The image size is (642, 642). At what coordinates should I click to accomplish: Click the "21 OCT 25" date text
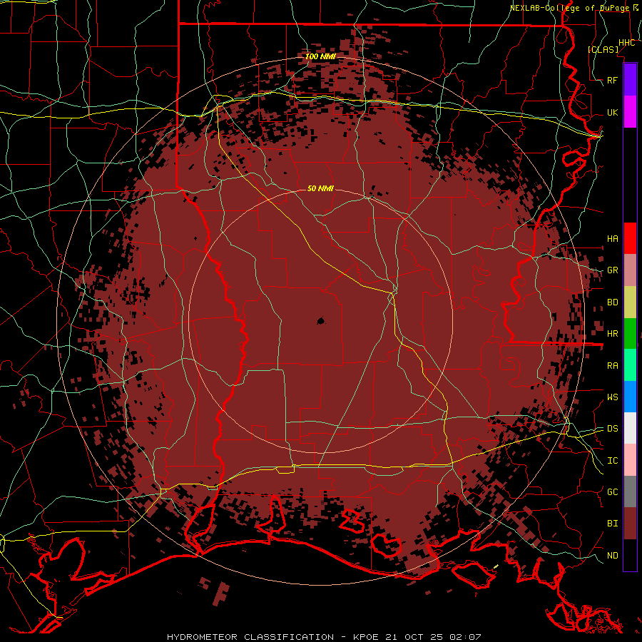coord(414,637)
